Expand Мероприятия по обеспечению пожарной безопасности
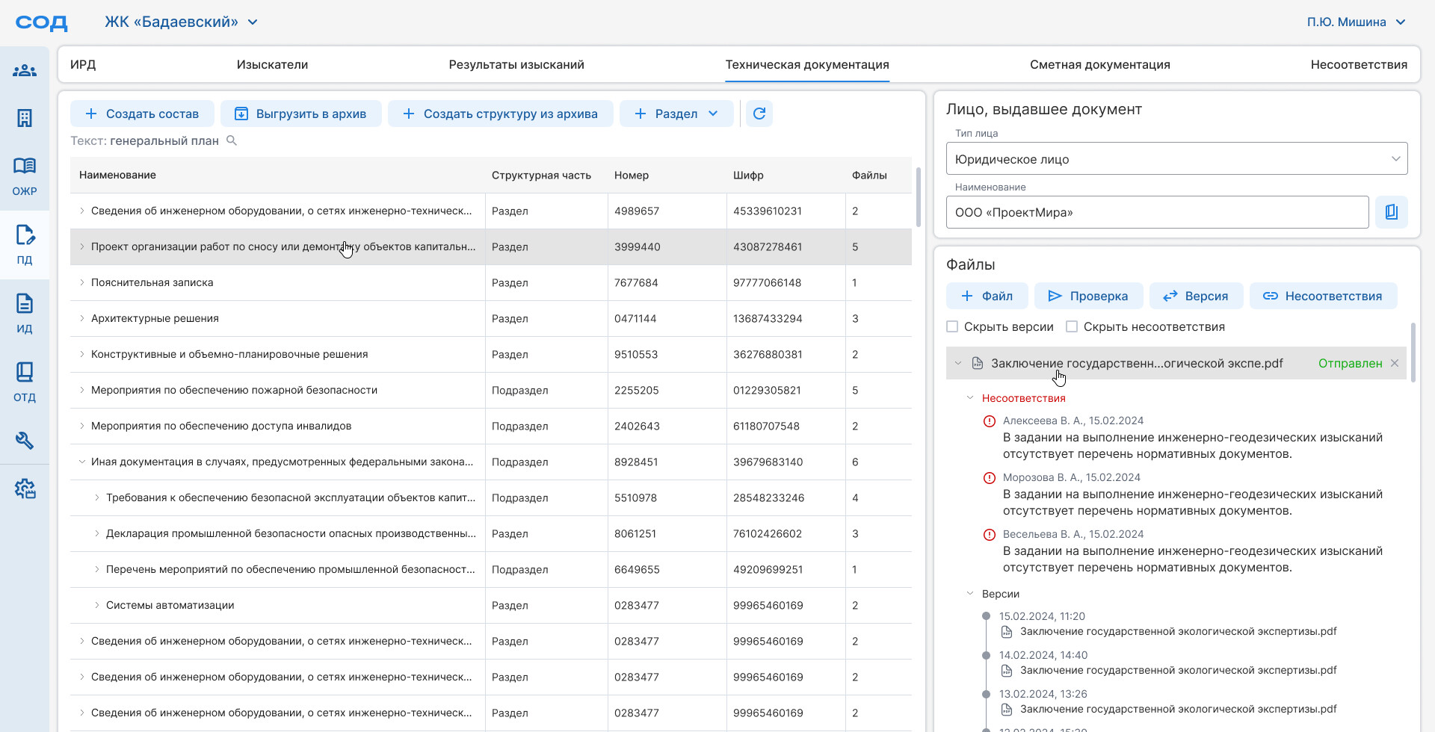 coord(82,390)
